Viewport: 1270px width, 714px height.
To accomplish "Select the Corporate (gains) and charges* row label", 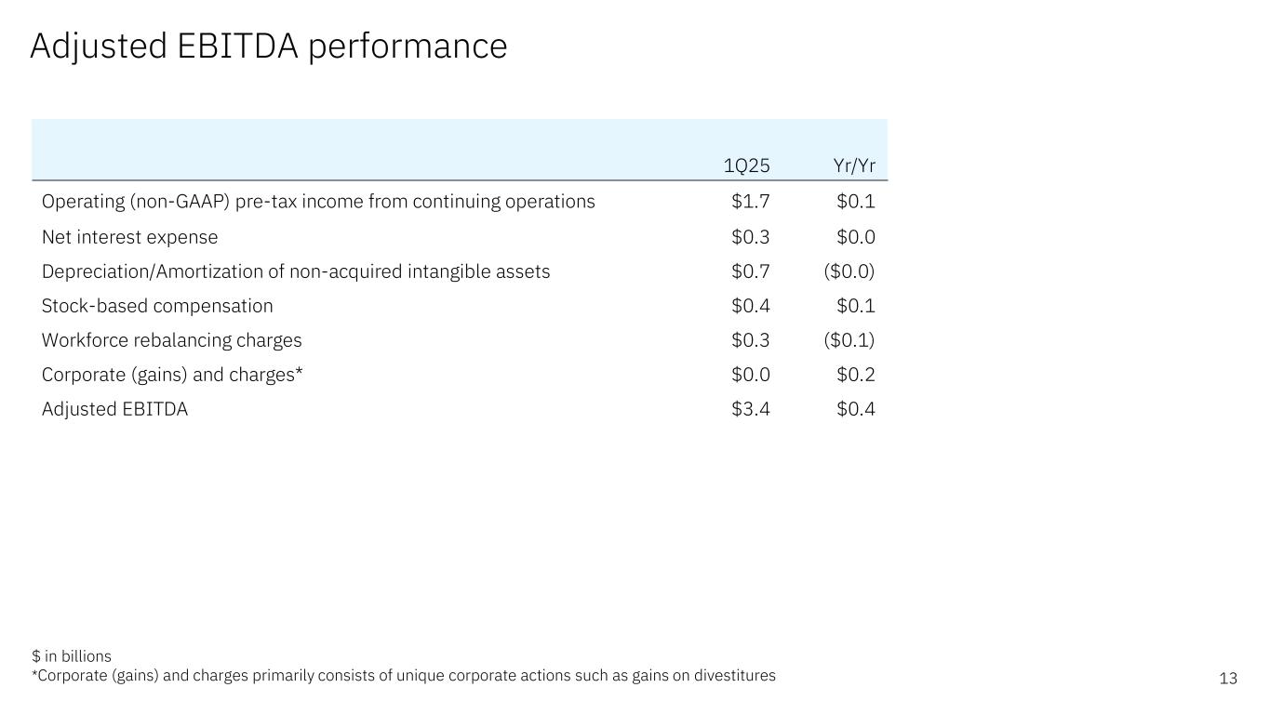I will pyautogui.click(x=172, y=375).
